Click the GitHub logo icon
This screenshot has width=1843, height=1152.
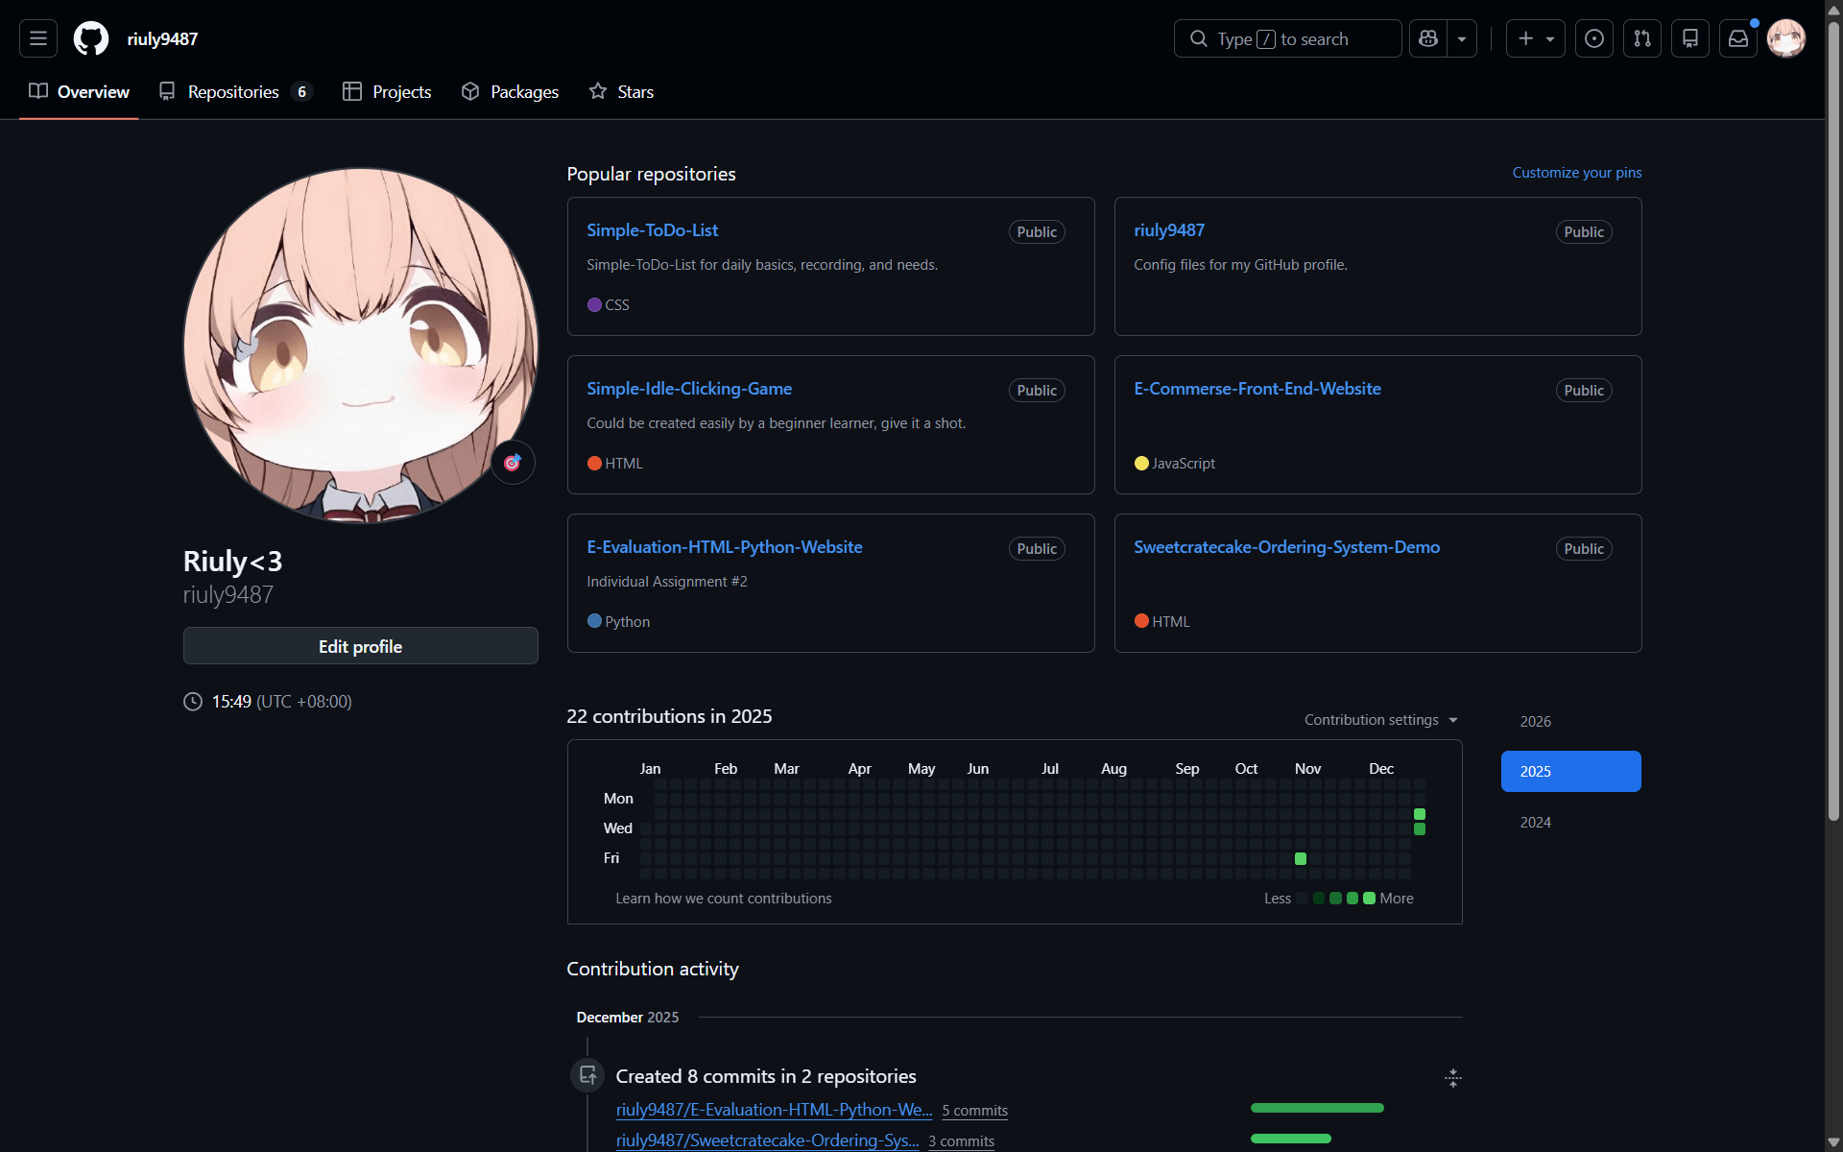(x=91, y=38)
